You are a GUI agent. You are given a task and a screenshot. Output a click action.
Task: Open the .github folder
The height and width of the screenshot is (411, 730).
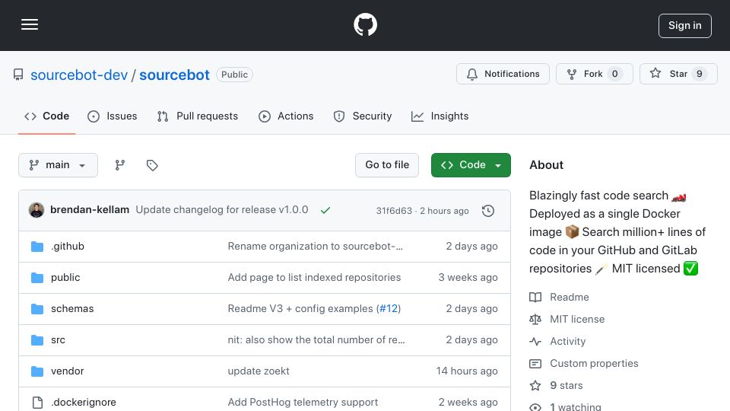[68, 246]
